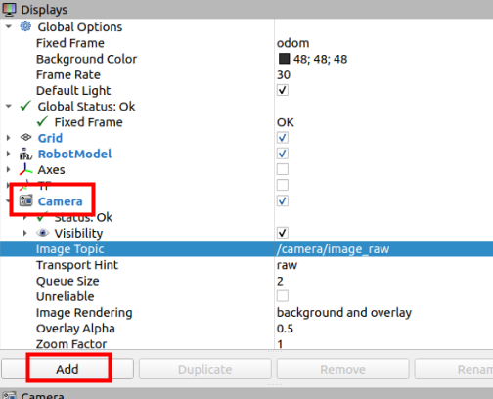This screenshot has height=399, width=493.
Task: Enable the Axes display checkbox
Action: 283,169
